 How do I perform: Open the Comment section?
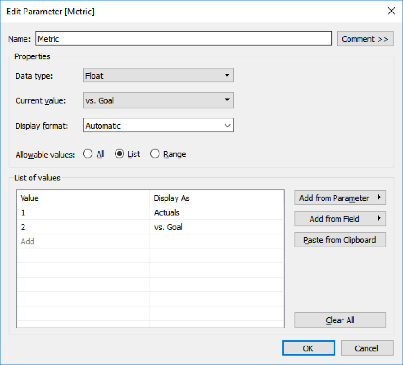(365, 39)
